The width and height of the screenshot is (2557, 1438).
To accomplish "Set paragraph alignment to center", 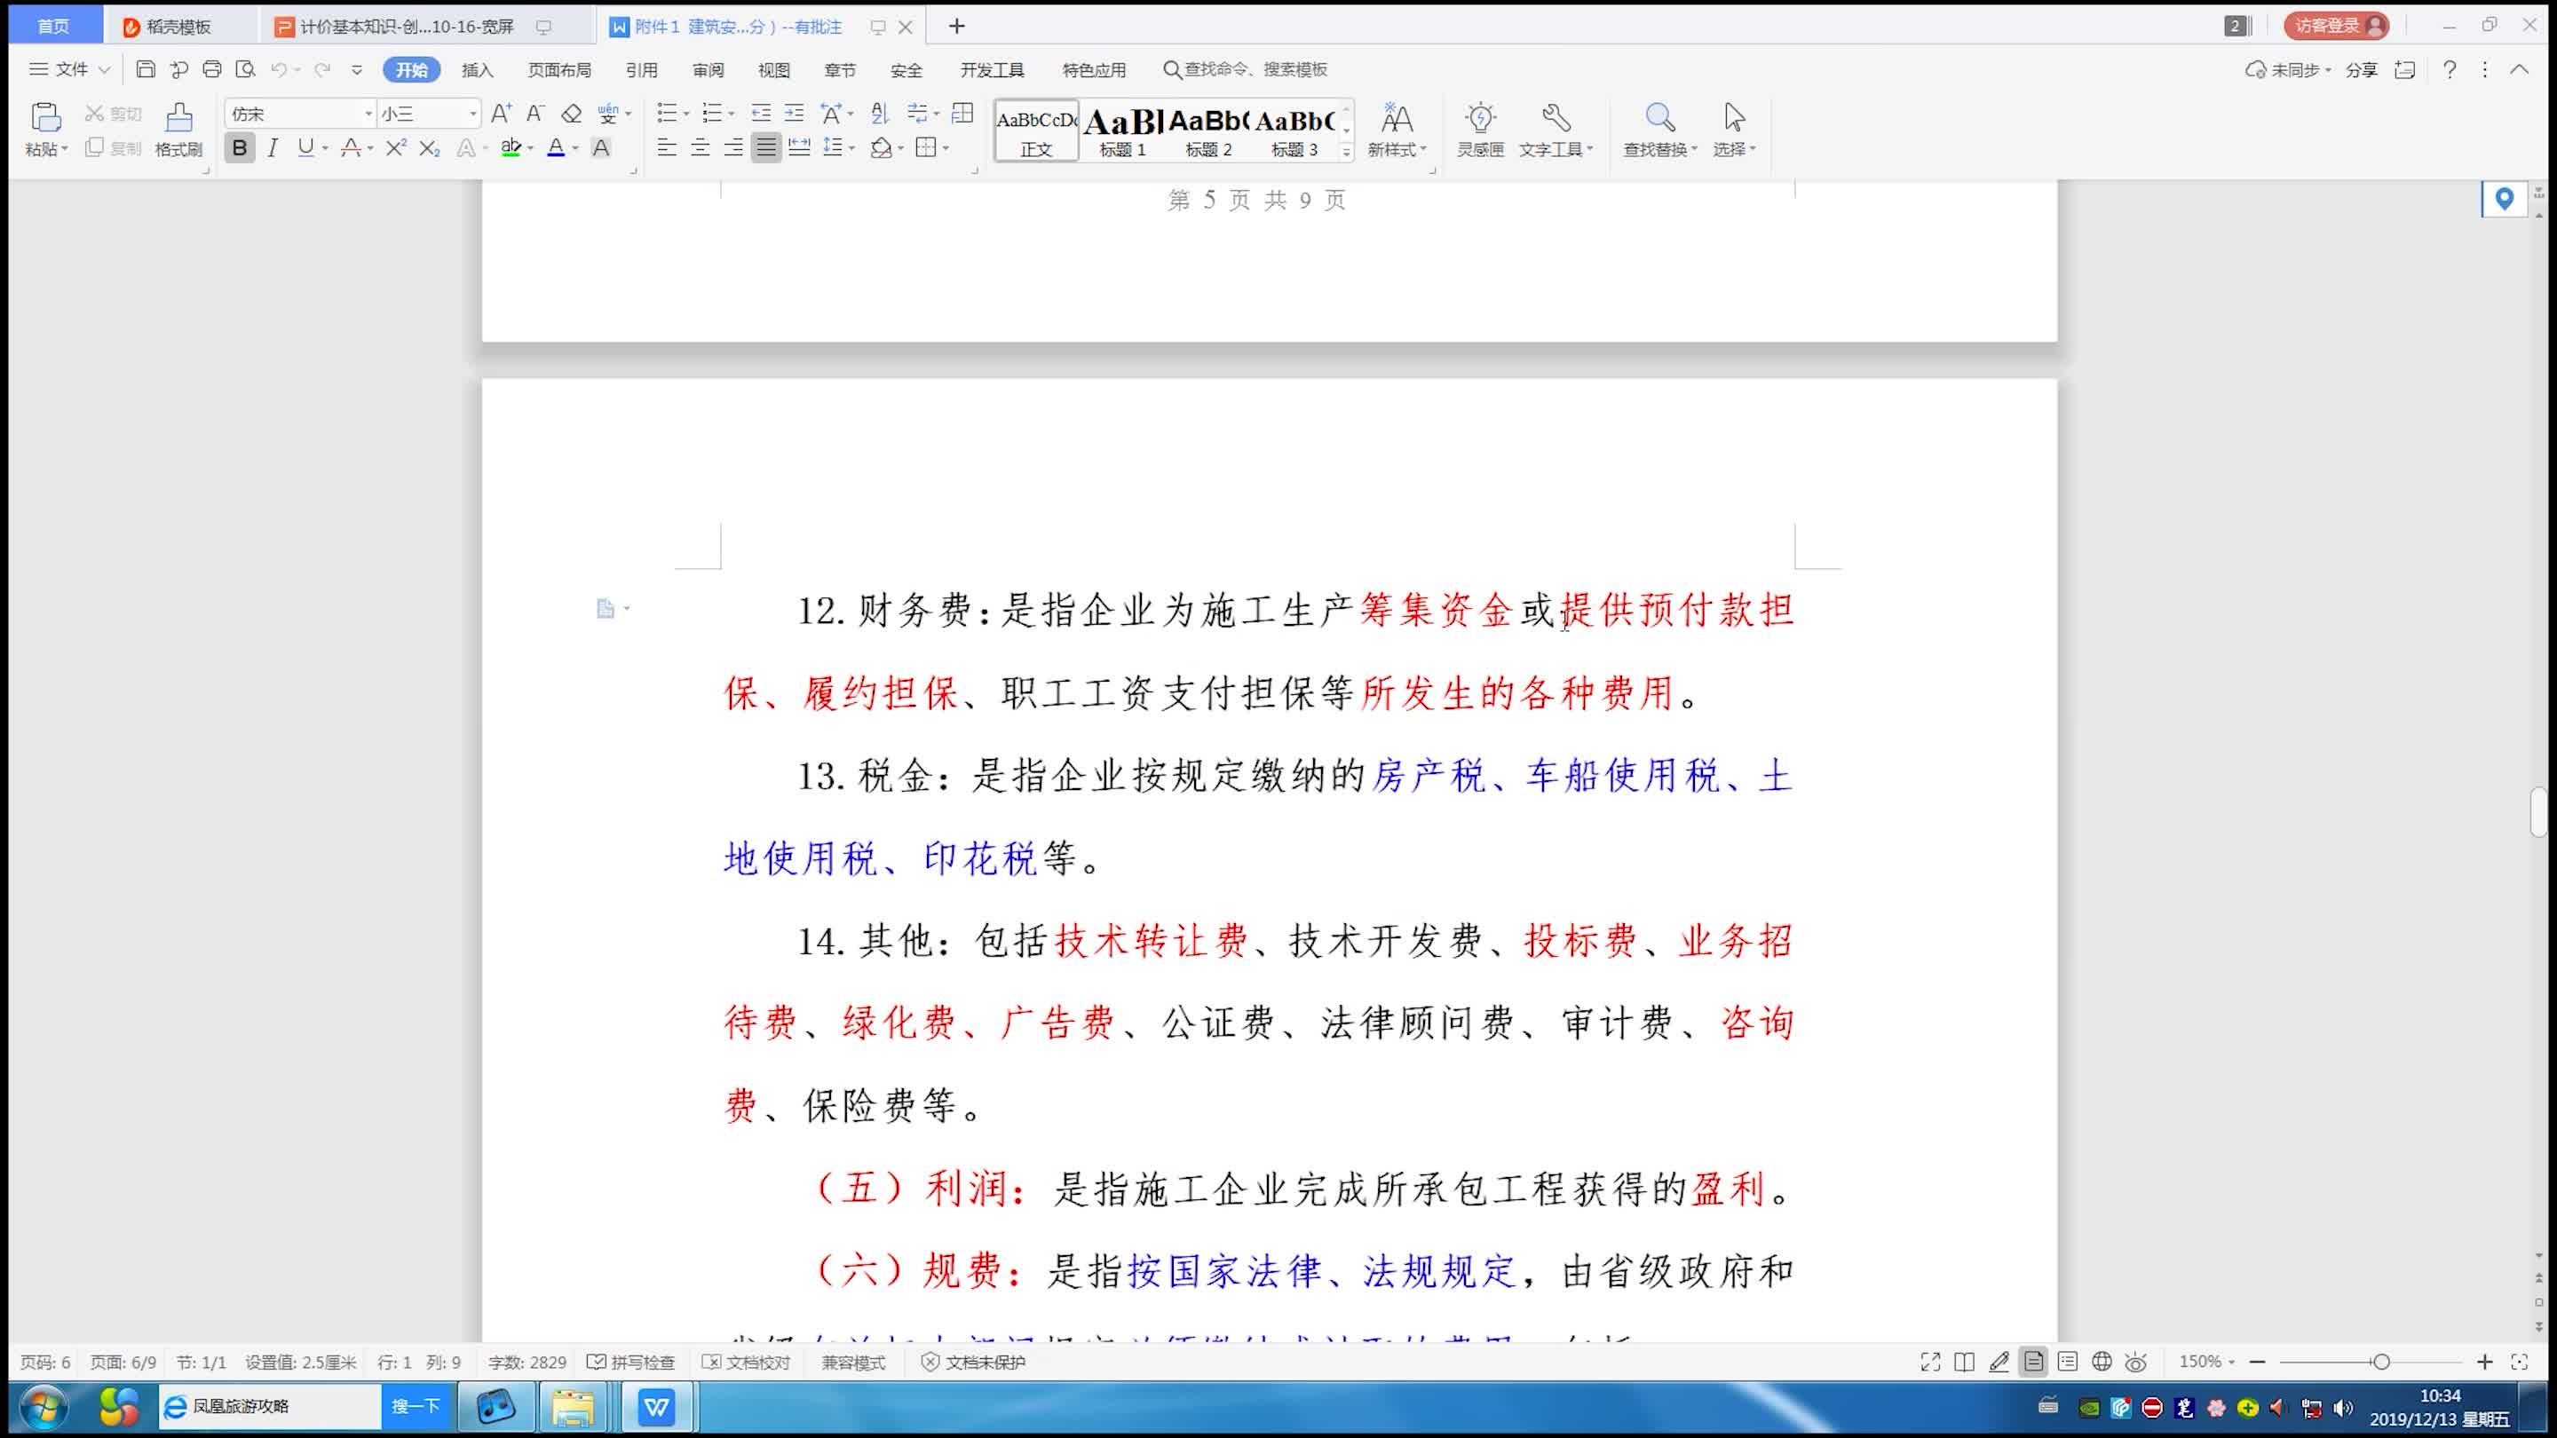I will point(700,148).
